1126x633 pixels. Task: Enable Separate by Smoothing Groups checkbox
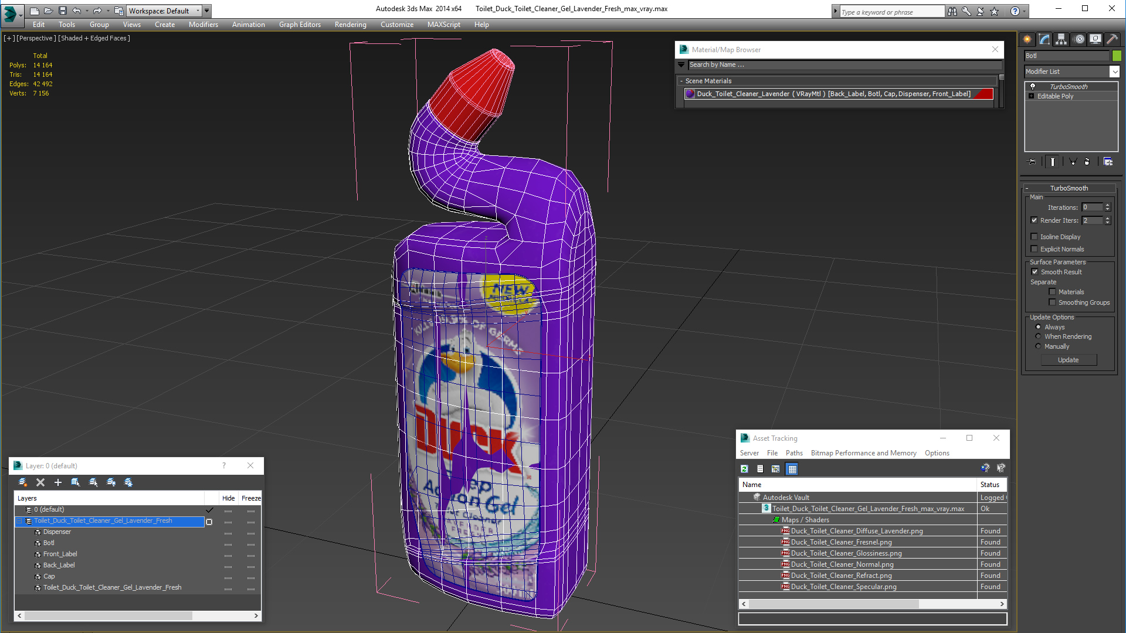(1052, 302)
